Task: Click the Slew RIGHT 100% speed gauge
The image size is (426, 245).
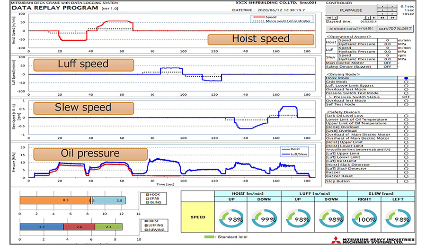Action: click(x=364, y=218)
